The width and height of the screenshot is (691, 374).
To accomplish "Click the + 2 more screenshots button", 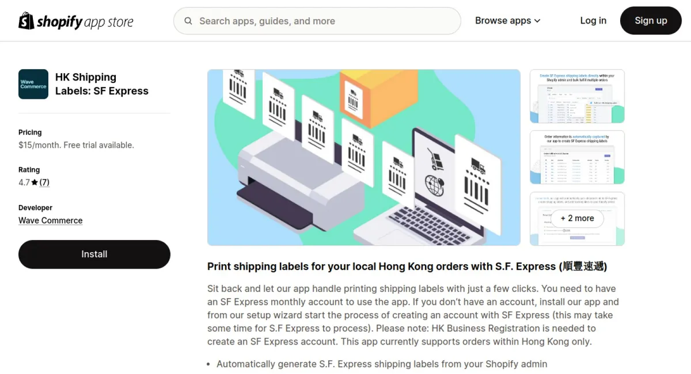I will point(577,219).
